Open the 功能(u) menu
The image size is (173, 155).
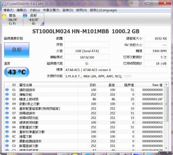(x=35, y=10)
